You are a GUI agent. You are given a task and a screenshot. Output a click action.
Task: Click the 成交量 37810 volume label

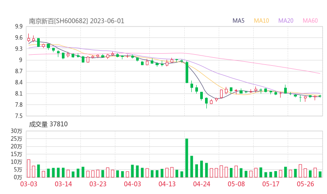(48, 124)
